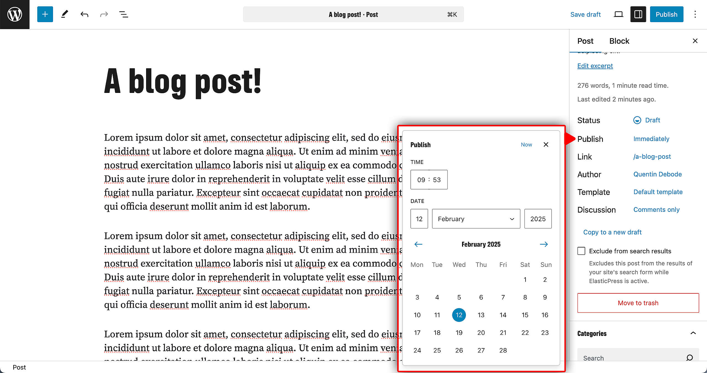Image resolution: width=707 pixels, height=373 pixels.
Task: Select the Post tab
Action: pyautogui.click(x=585, y=41)
